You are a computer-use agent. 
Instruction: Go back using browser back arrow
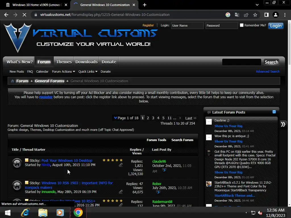click(6, 15)
